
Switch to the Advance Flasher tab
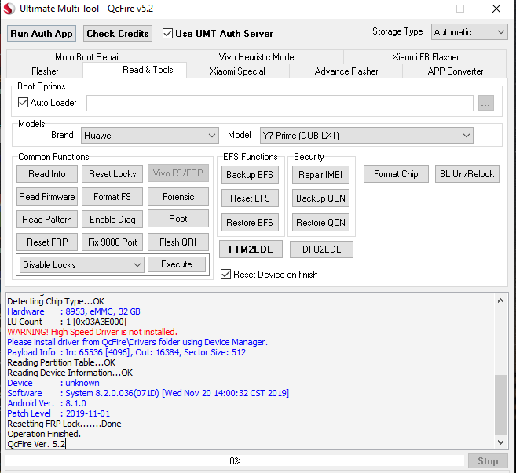346,71
